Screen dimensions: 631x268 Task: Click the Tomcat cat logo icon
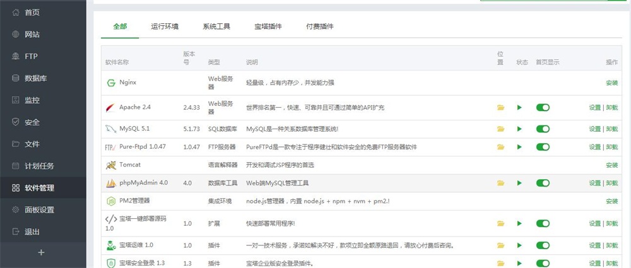[x=110, y=165]
